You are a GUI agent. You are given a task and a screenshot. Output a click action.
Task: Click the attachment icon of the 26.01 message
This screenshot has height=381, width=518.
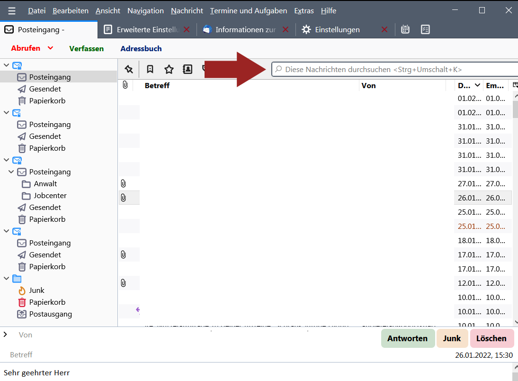tap(123, 198)
